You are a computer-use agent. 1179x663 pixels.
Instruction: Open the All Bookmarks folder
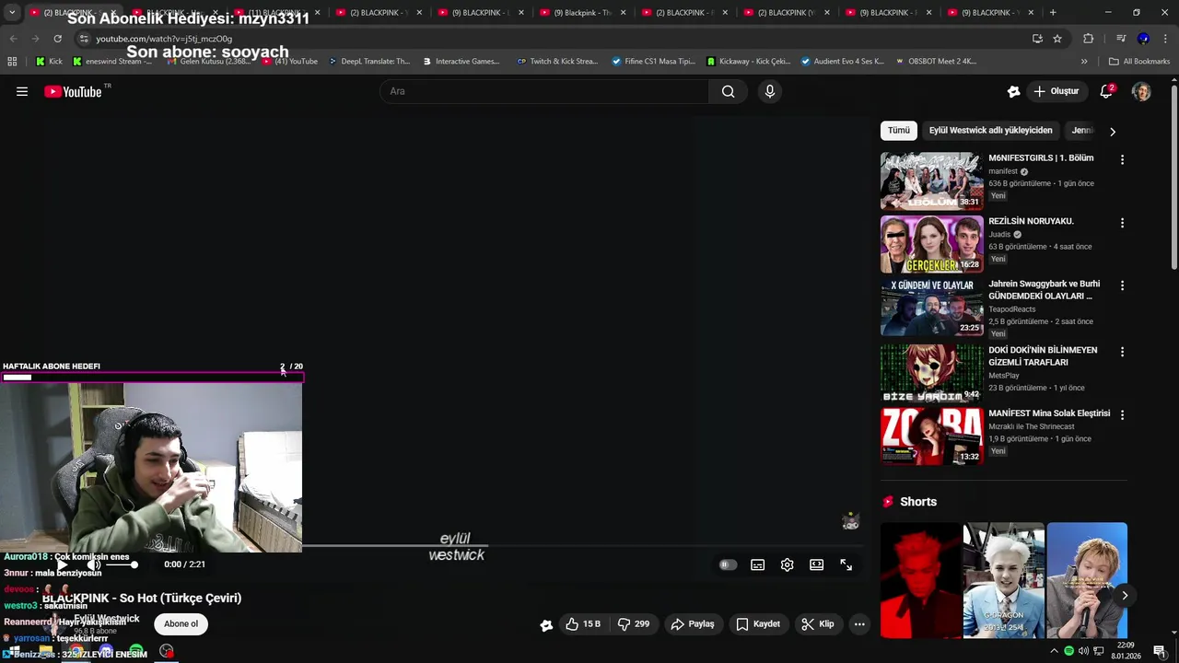(1139, 62)
